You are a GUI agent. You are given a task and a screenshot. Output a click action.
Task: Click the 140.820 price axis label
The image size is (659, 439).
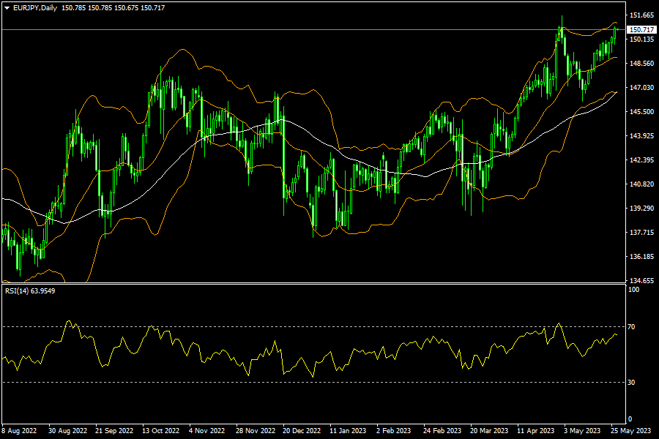pyautogui.click(x=641, y=184)
